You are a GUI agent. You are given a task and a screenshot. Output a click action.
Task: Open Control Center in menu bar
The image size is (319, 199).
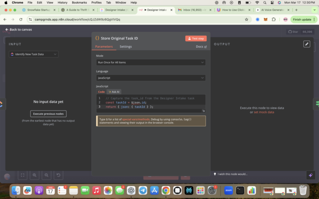coord(272,3)
